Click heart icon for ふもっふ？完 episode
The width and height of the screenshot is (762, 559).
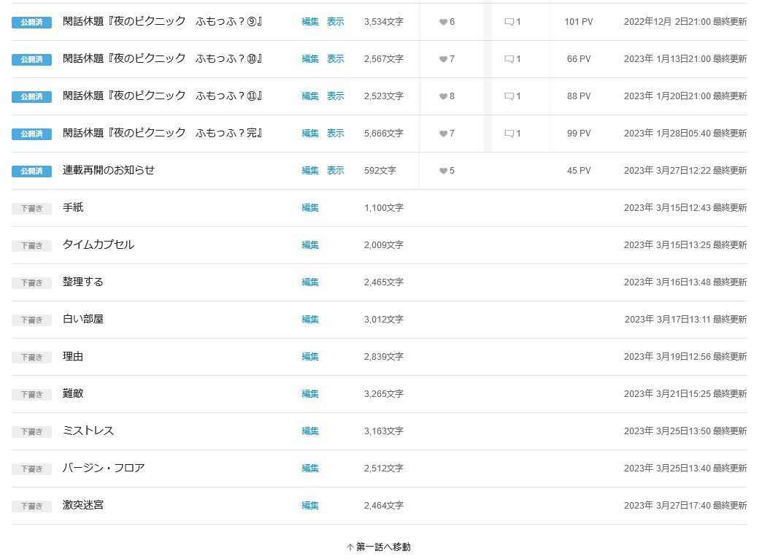(x=443, y=134)
